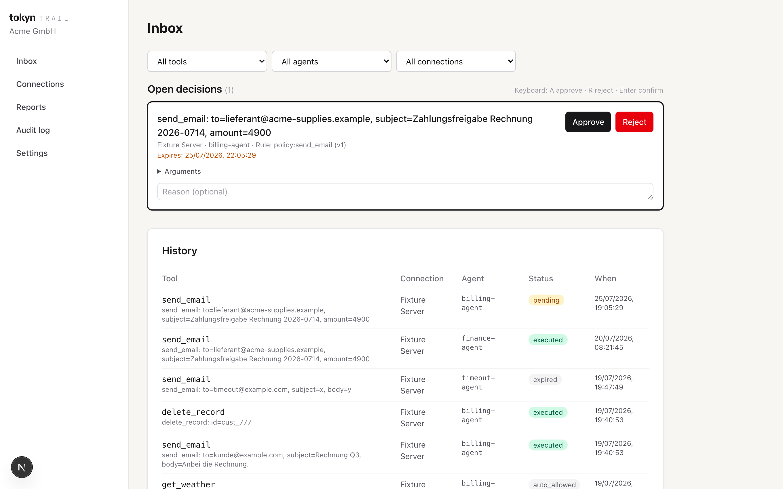This screenshot has width=783, height=489.
Task: Click the expired status badge
Action: point(545,380)
